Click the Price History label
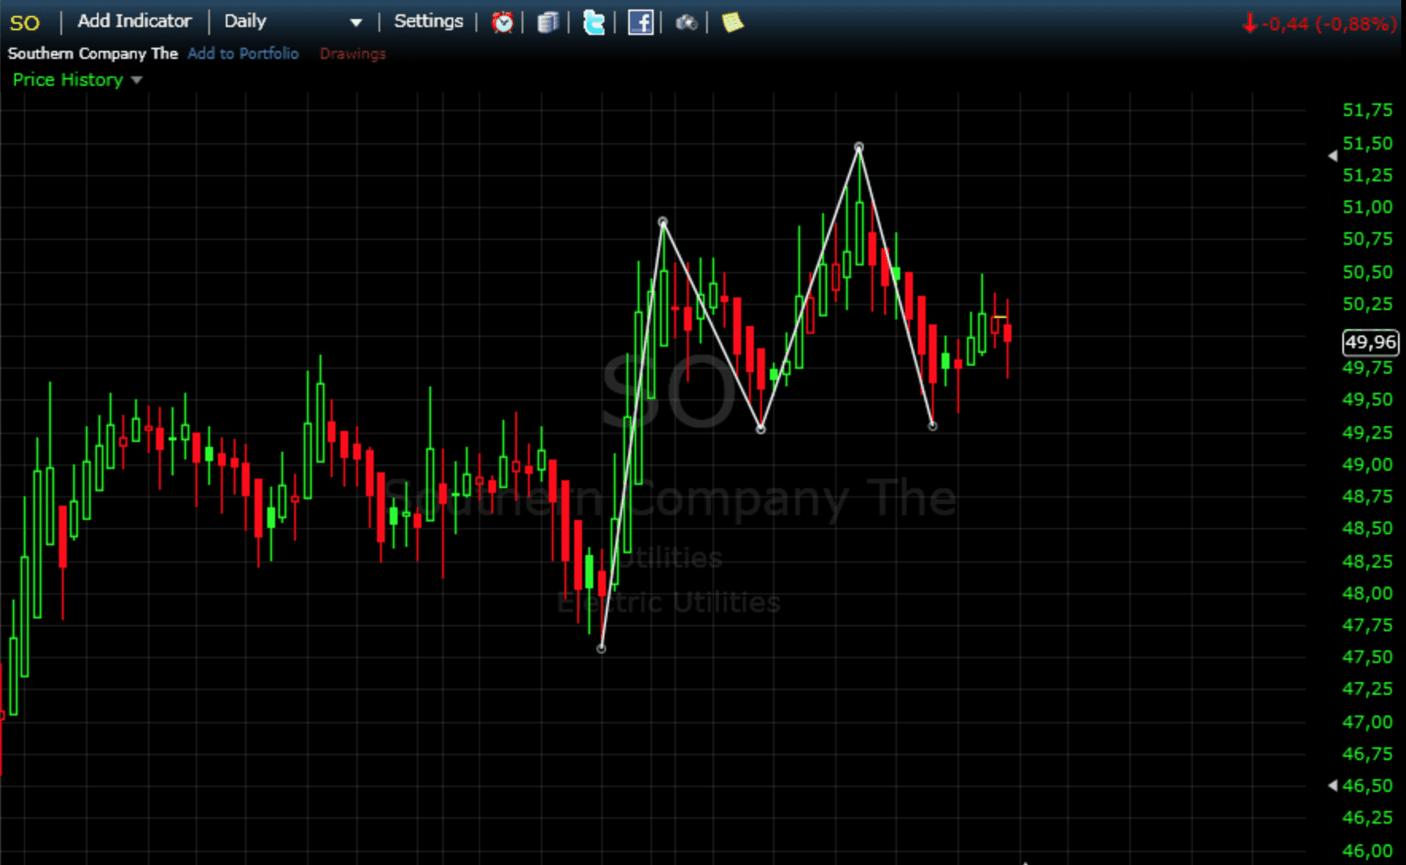This screenshot has height=865, width=1406. (x=68, y=80)
